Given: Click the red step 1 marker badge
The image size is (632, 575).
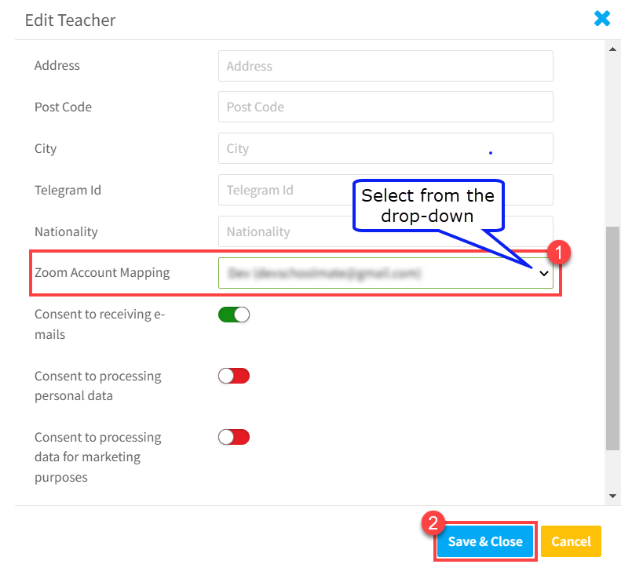Looking at the screenshot, I should point(559,252).
